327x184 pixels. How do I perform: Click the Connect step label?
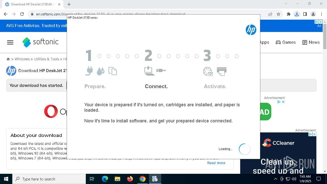156,86
